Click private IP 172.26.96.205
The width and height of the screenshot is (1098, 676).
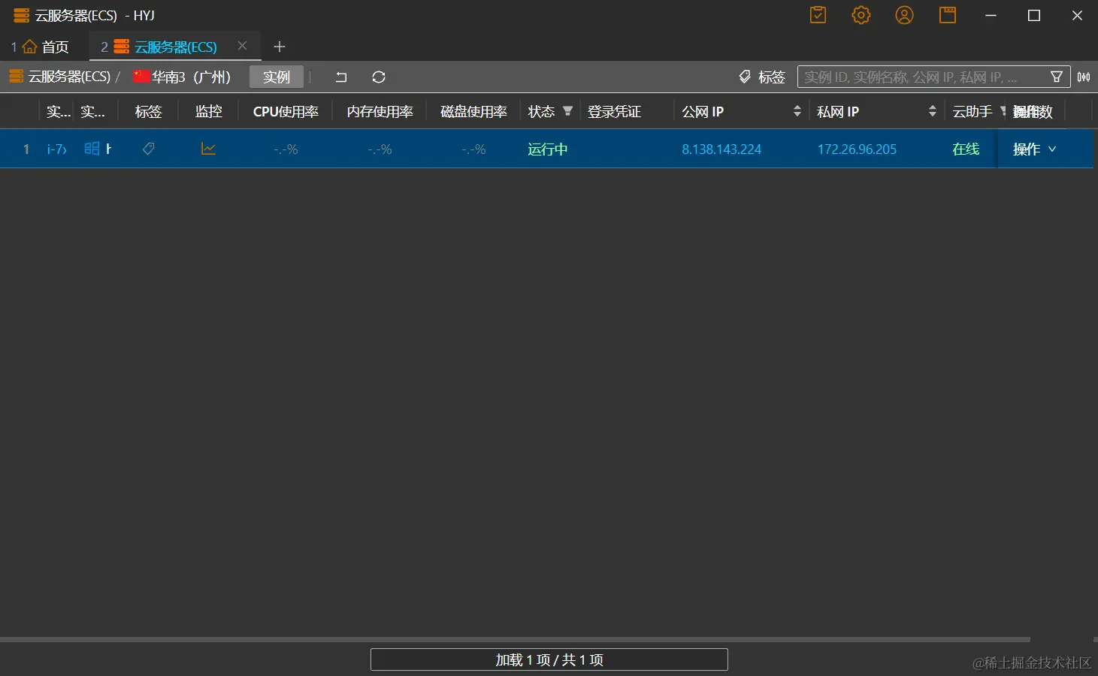pos(857,149)
